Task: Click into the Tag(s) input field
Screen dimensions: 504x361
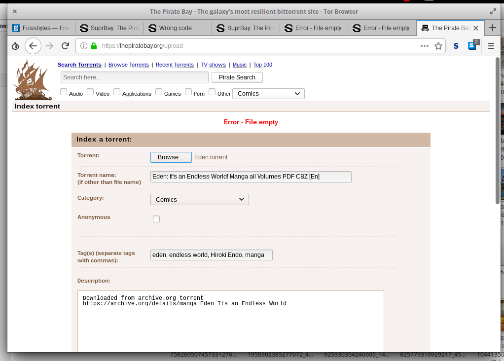Action: 211,255
